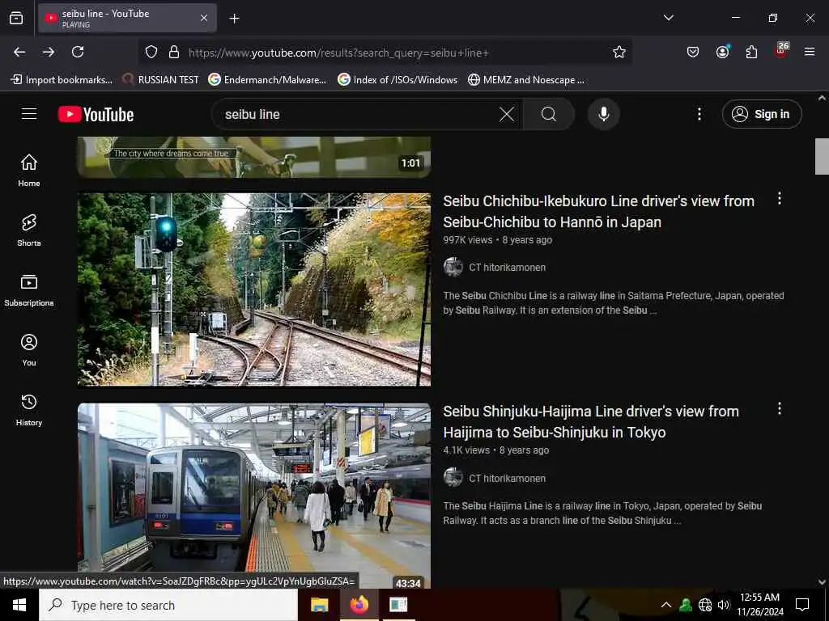Click Import bookmarks... bookmark
Image resolution: width=829 pixels, height=621 pixels.
[x=62, y=80]
